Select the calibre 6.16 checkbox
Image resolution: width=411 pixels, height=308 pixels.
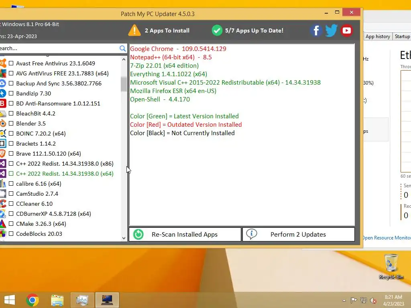(11, 184)
